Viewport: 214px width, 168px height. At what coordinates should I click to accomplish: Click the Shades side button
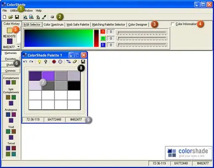10,65
